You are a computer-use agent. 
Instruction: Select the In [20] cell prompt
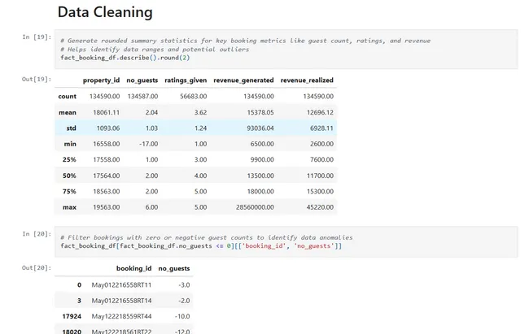click(37, 233)
